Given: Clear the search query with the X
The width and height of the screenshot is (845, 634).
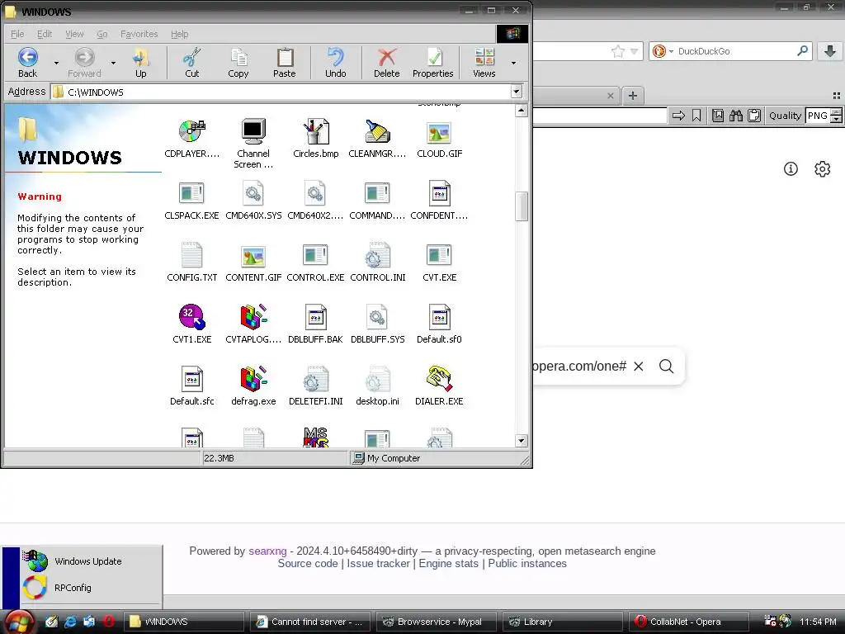Looking at the screenshot, I should point(639,366).
